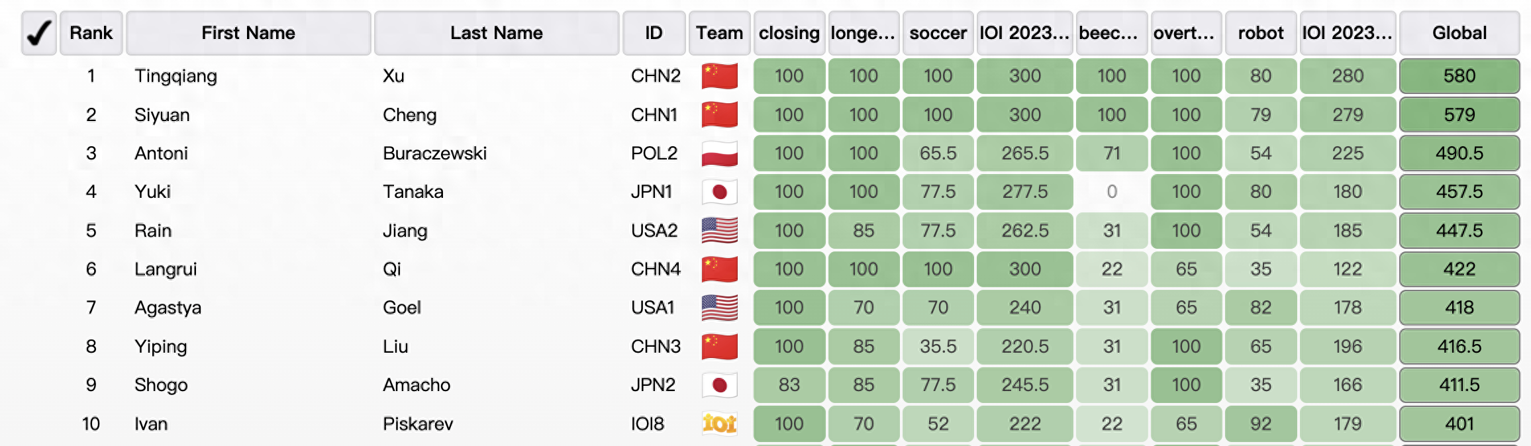The height and width of the screenshot is (446, 1531).
Task: Click USA flag for Rain Jiang
Action: [x=719, y=230]
